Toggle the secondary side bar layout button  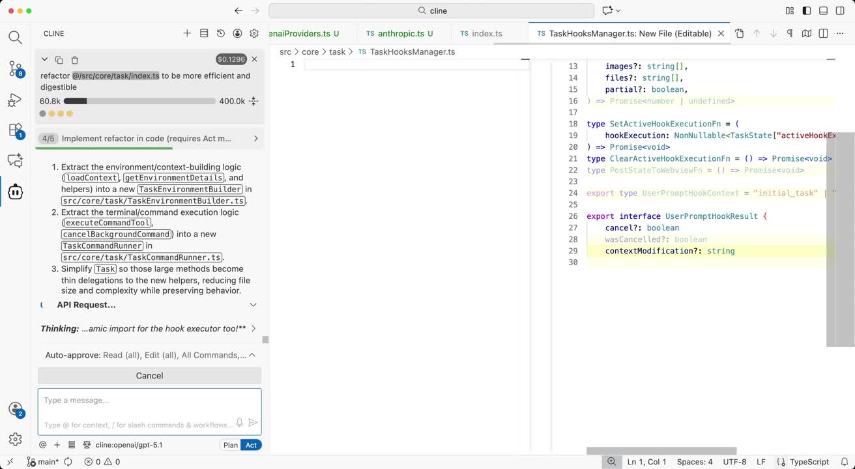pos(841,10)
